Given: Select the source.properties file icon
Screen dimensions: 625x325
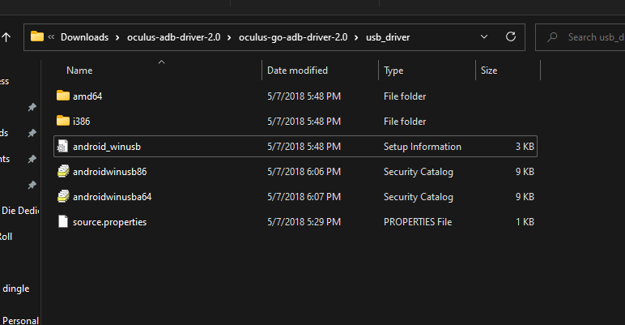Looking at the screenshot, I should pos(63,222).
